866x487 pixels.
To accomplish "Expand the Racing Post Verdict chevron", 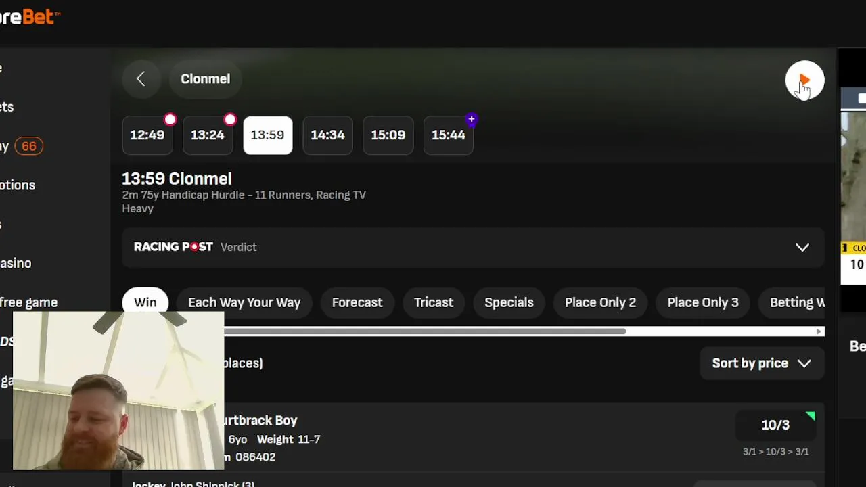I will point(802,248).
